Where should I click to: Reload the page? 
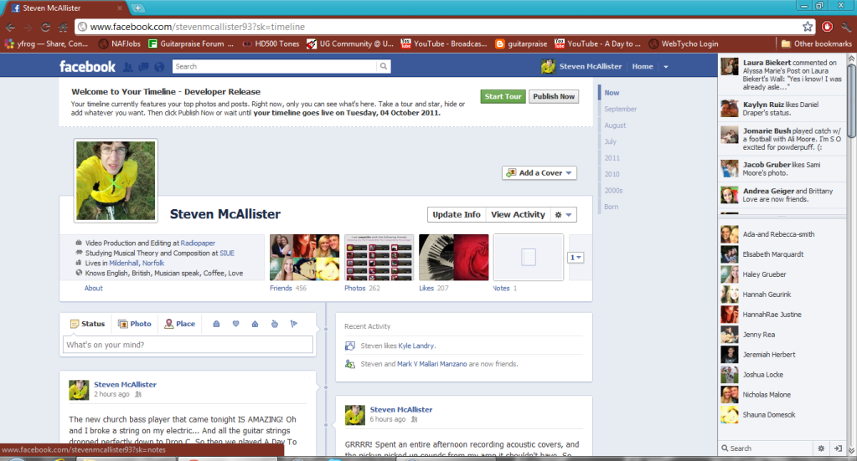pos(45,27)
